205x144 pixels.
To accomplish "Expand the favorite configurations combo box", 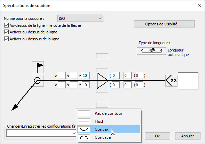I will (x=41, y=133).
